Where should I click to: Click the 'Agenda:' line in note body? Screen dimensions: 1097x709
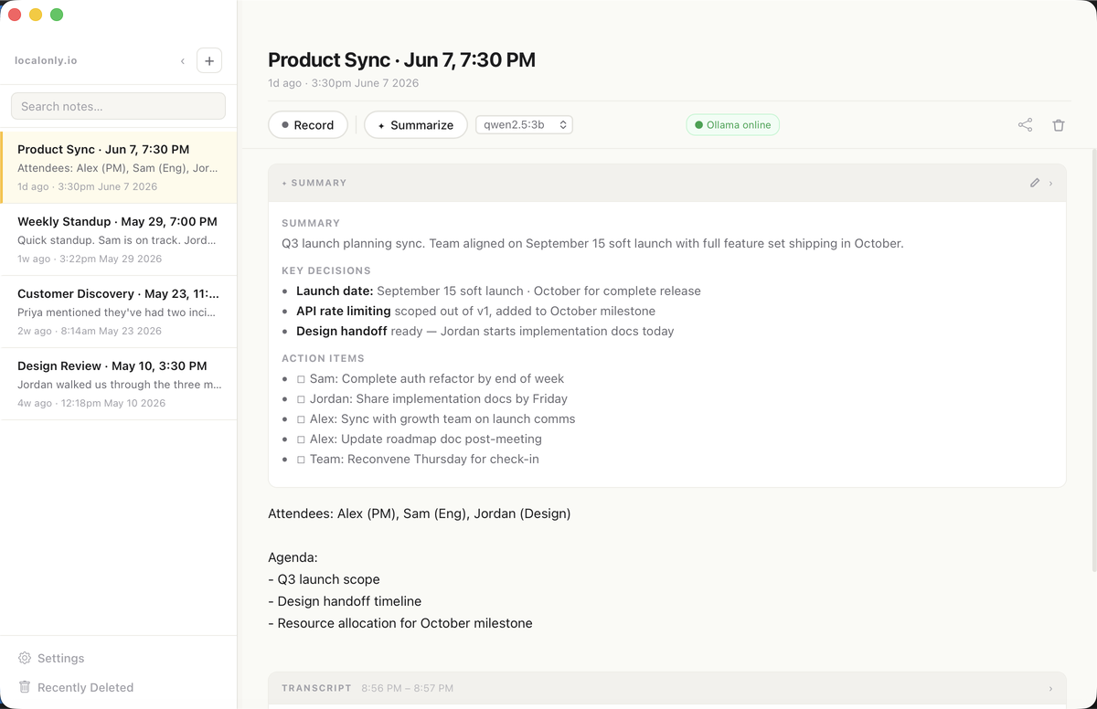[293, 557]
